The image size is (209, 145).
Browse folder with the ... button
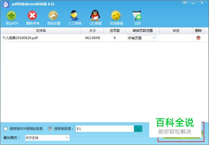[138, 129]
